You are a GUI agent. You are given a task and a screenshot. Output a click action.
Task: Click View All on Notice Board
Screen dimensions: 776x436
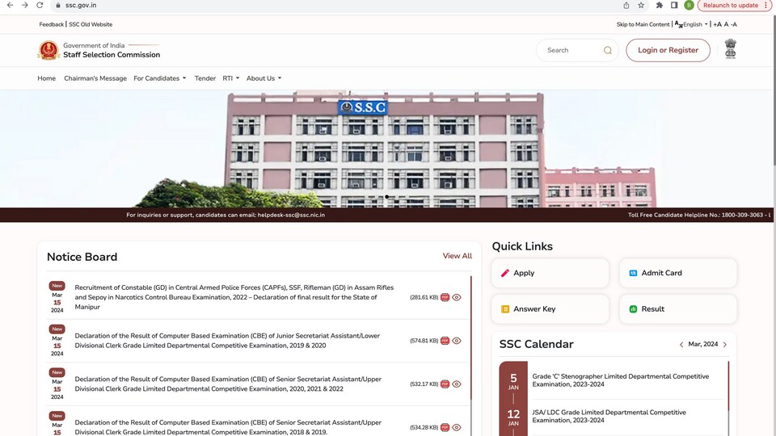click(458, 256)
